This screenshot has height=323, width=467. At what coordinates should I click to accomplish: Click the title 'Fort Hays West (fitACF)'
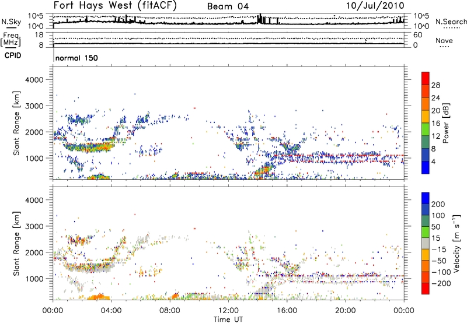pos(114,6)
